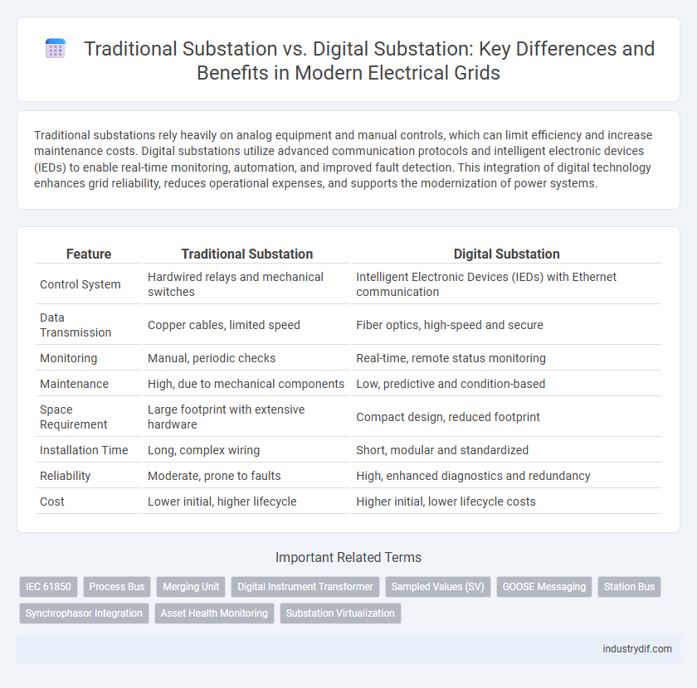Click 'Large footprint with extensive hardware' cell

(246, 417)
